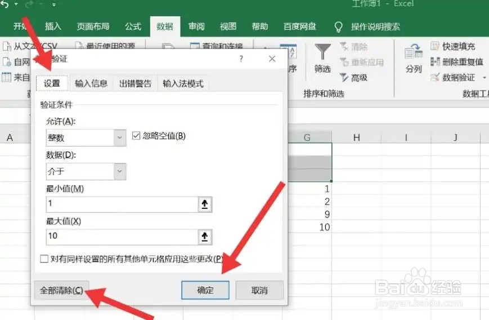Image resolution: width=489 pixels, height=320 pixels.
Task: Click the cell containing 2
Action: tap(309, 201)
